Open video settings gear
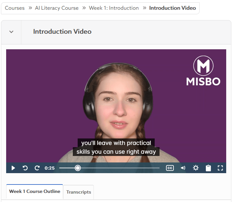This screenshot has height=202, width=233. tap(196, 168)
